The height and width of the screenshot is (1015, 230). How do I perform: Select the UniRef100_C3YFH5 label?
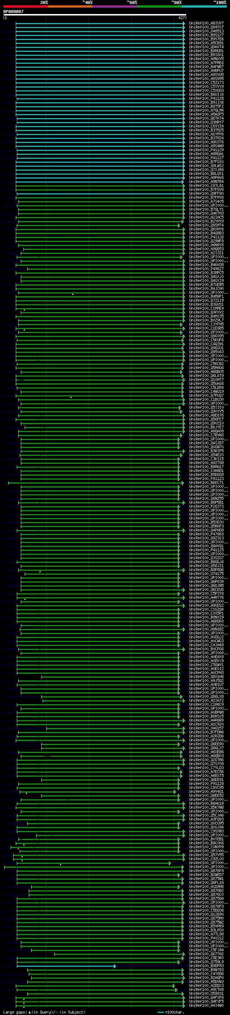206,324
